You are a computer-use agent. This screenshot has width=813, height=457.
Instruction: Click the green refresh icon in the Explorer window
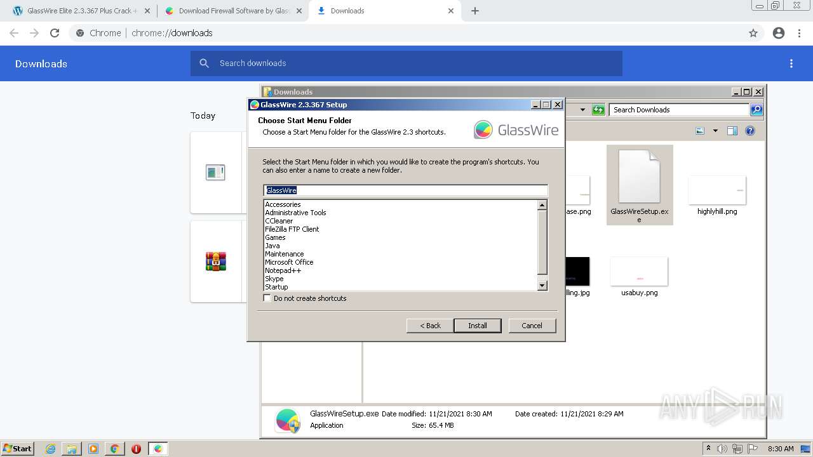click(x=598, y=110)
